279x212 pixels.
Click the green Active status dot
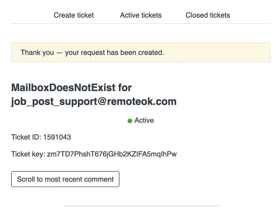(130, 121)
